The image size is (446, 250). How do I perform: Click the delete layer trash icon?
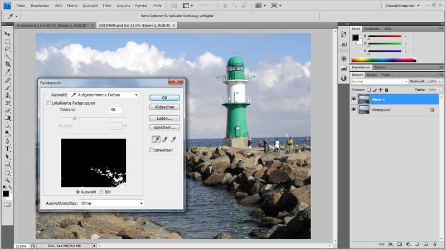coord(435,244)
